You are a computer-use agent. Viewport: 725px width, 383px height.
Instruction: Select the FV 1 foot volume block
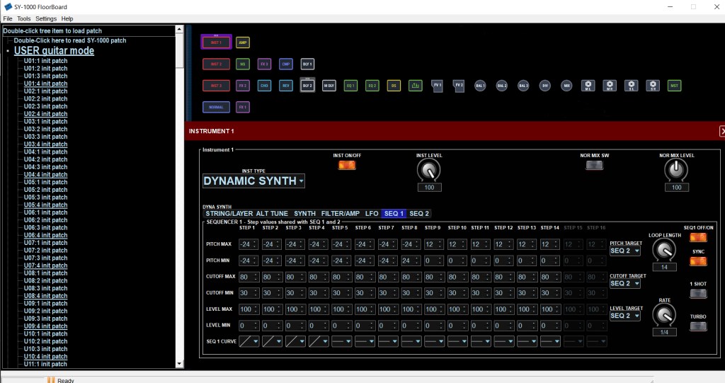click(437, 86)
